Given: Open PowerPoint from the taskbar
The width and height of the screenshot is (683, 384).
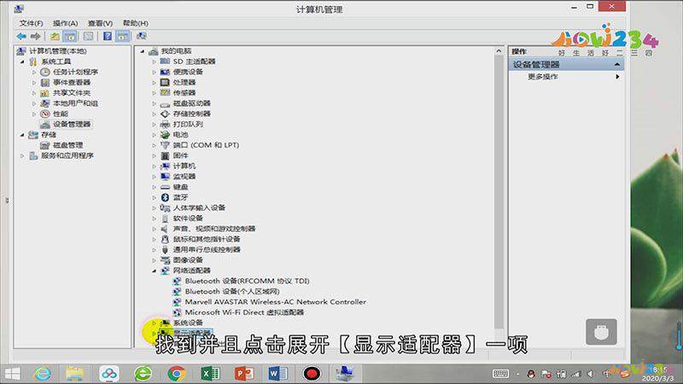Looking at the screenshot, I should [x=244, y=374].
